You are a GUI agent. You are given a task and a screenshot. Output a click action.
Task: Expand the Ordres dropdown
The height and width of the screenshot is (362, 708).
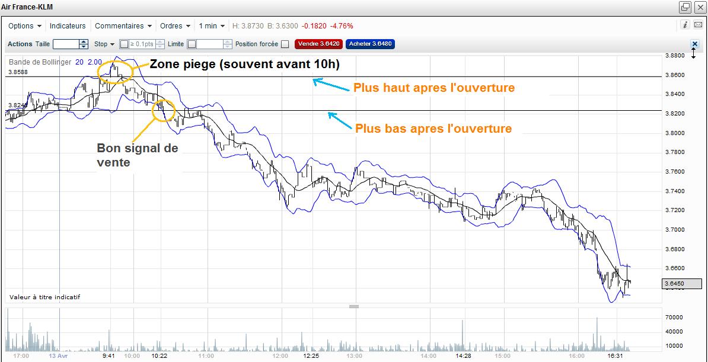pos(175,25)
